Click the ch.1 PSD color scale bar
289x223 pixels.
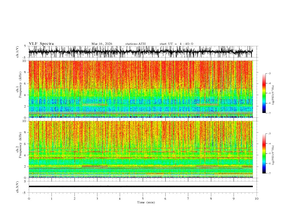pyautogui.click(x=264, y=93)
